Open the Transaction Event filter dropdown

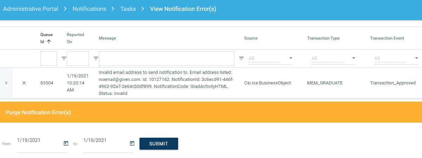(x=396, y=58)
